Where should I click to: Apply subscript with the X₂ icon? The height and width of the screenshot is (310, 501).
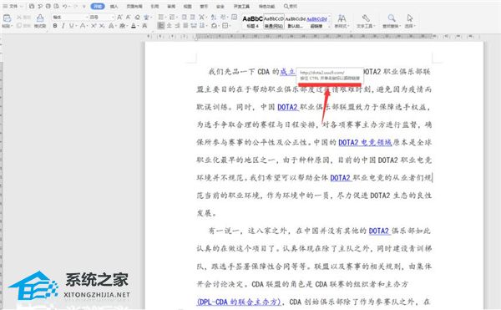pos(102,26)
